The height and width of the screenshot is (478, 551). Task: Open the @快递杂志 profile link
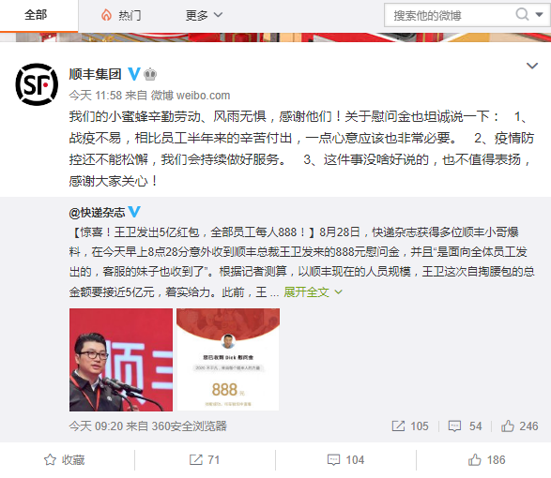(x=98, y=213)
